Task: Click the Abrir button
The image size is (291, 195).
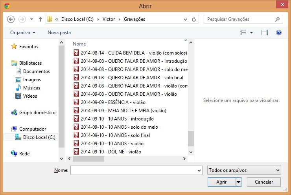Action: 221,182
